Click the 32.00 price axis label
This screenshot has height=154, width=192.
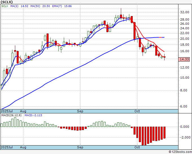[185, 12]
